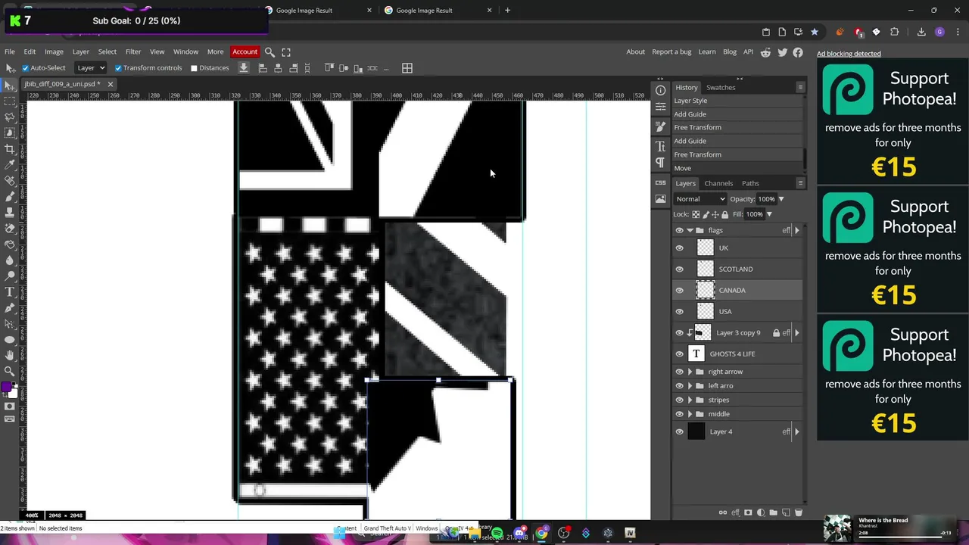Select the Eyedropper tool
Viewport: 969px width, 545px height.
click(x=10, y=164)
